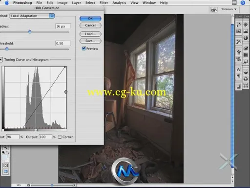The width and height of the screenshot is (250, 188).
Task: Enable the Corner checkbox
Action: coord(60,137)
